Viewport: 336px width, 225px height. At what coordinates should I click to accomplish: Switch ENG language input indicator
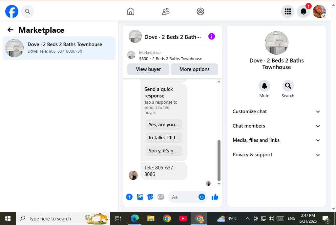tap(291, 218)
